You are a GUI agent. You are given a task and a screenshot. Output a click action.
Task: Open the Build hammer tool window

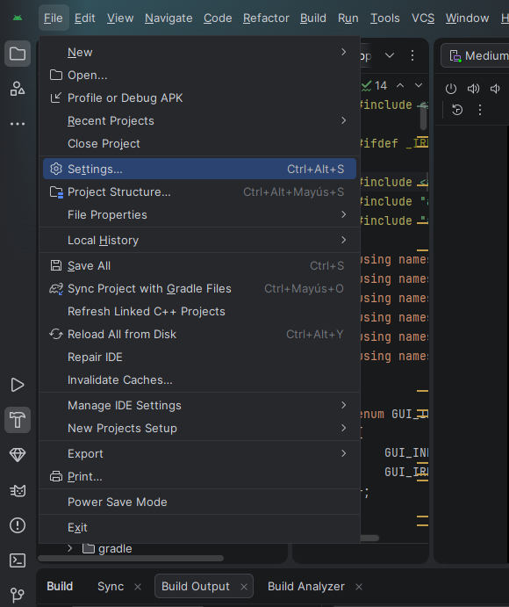click(x=18, y=420)
